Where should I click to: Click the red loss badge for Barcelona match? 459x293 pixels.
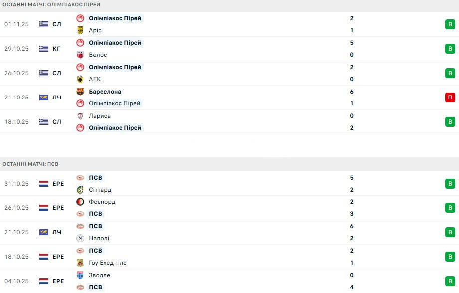coord(450,98)
